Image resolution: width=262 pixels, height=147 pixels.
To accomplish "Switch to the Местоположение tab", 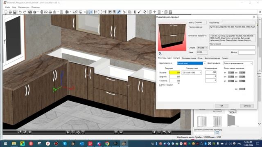I will (x=212, y=58).
